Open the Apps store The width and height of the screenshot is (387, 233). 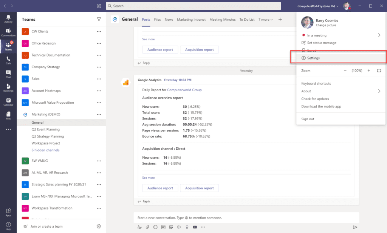(8, 212)
